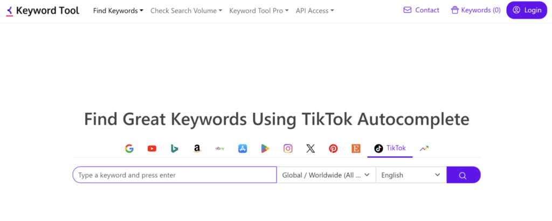The width and height of the screenshot is (552, 221).
Task: Select the Google search engine icon
Action: (x=129, y=149)
